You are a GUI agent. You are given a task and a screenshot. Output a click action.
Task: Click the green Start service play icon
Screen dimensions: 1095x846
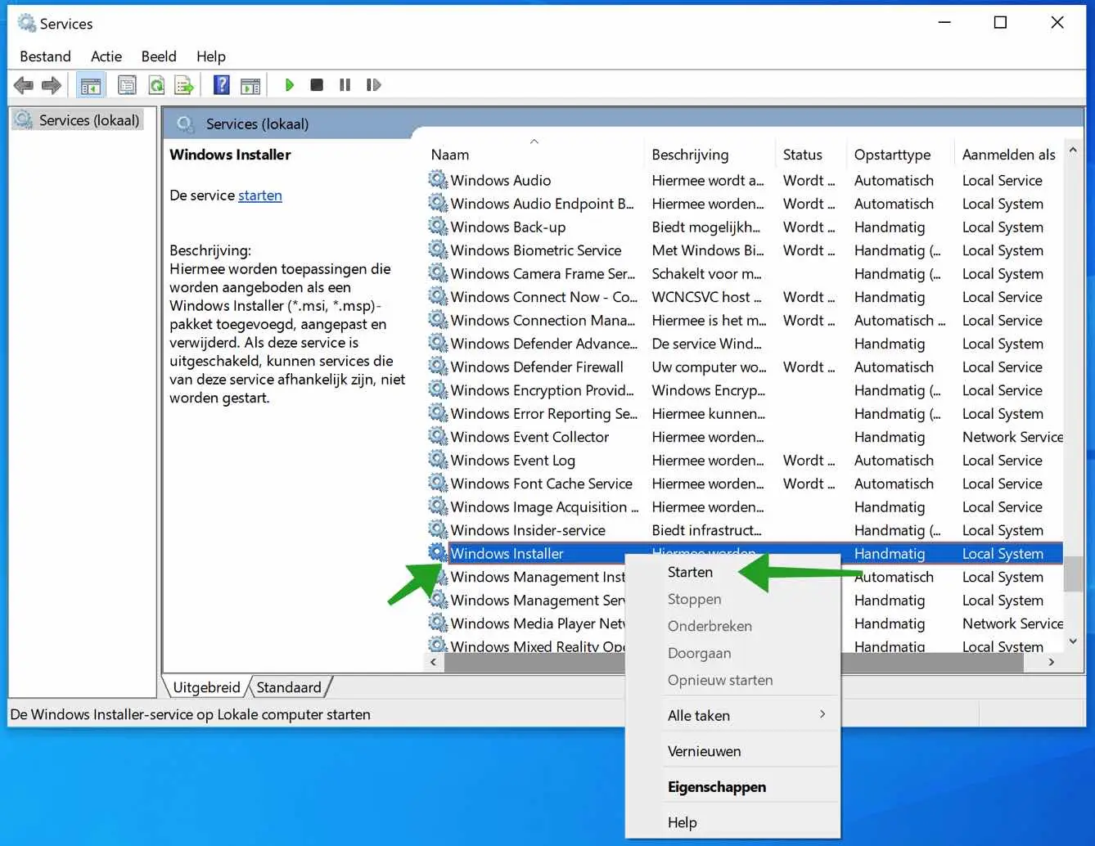pyautogui.click(x=289, y=85)
